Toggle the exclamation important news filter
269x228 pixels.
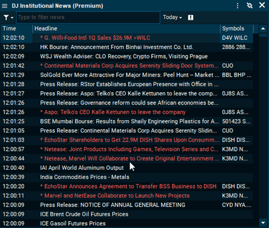tap(190, 17)
